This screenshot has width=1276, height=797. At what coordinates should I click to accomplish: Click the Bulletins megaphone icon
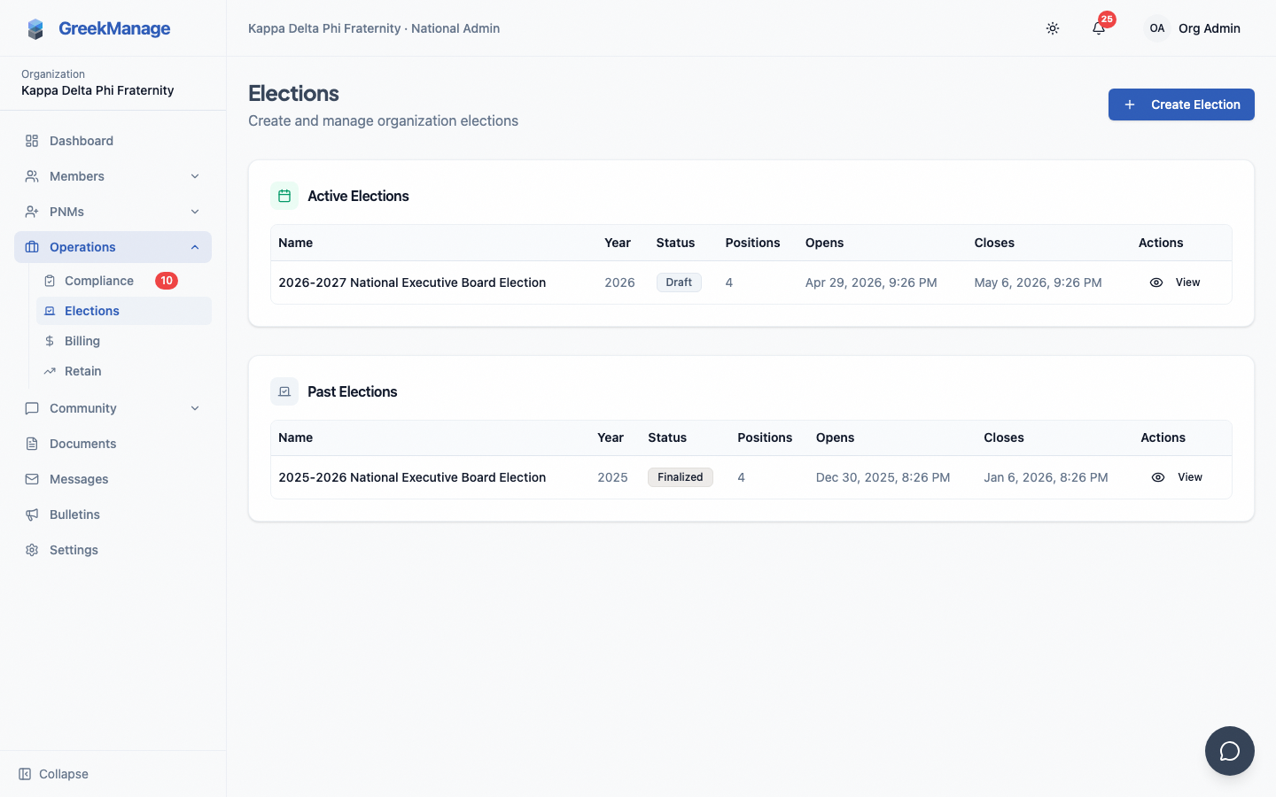32,515
